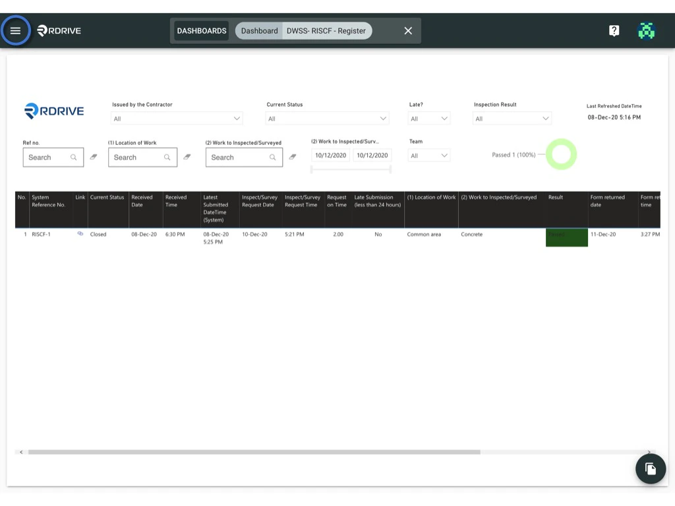Click the green avatar icon top right
This screenshot has width=675, height=506.
[646, 30]
